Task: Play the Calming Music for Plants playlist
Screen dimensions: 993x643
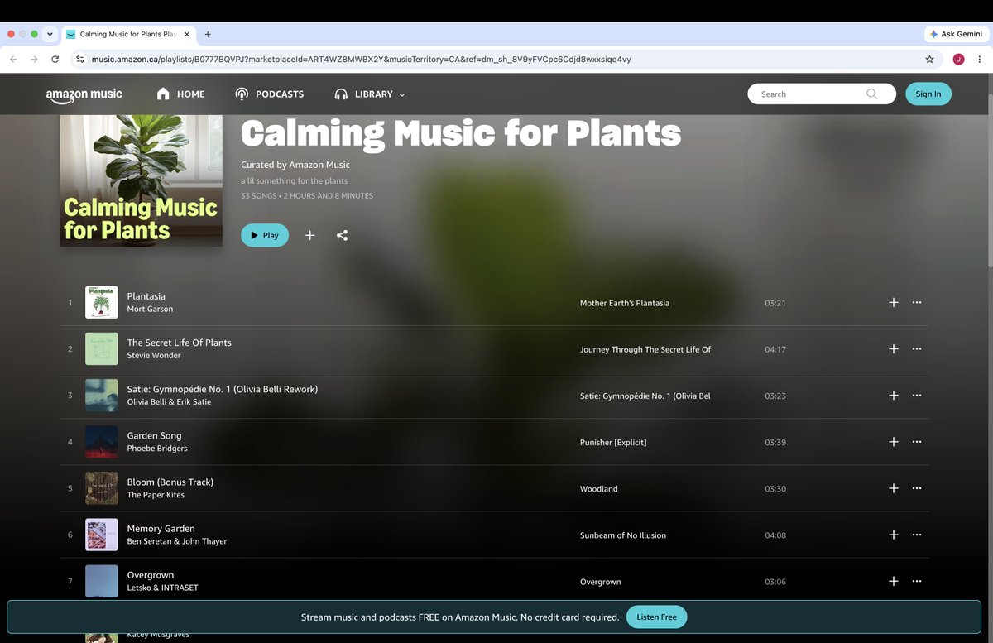Action: tap(265, 235)
